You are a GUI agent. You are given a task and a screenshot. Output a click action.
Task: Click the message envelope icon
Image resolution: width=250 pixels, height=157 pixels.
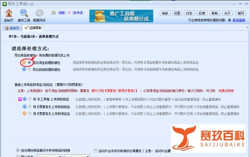tap(54, 12)
